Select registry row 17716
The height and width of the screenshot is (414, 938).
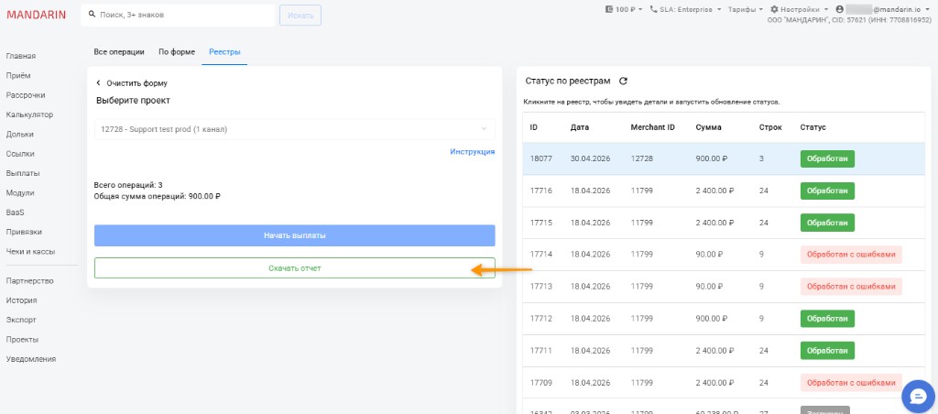point(724,191)
